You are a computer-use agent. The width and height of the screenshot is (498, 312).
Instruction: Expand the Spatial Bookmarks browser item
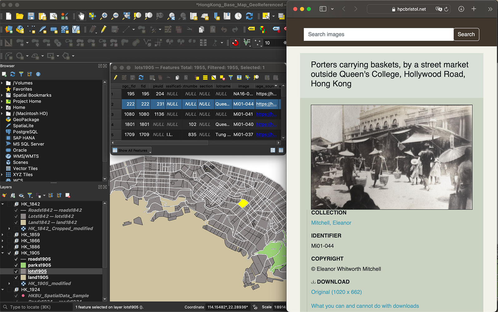(2, 95)
